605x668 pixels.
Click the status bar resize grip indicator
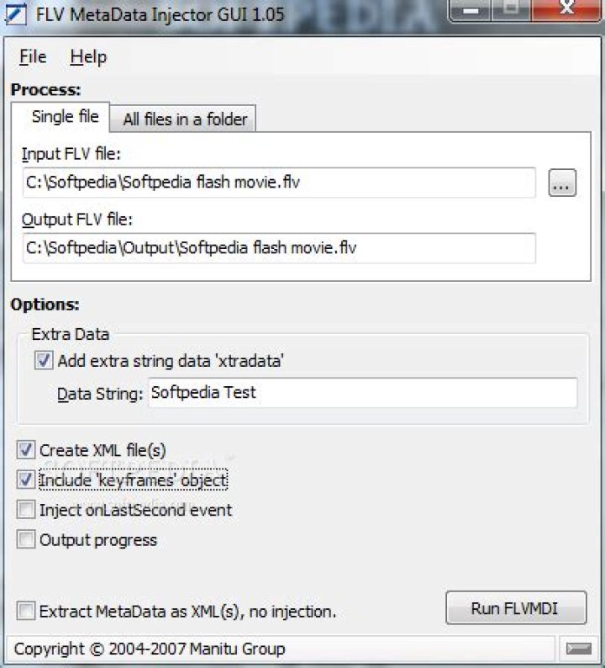(579, 649)
